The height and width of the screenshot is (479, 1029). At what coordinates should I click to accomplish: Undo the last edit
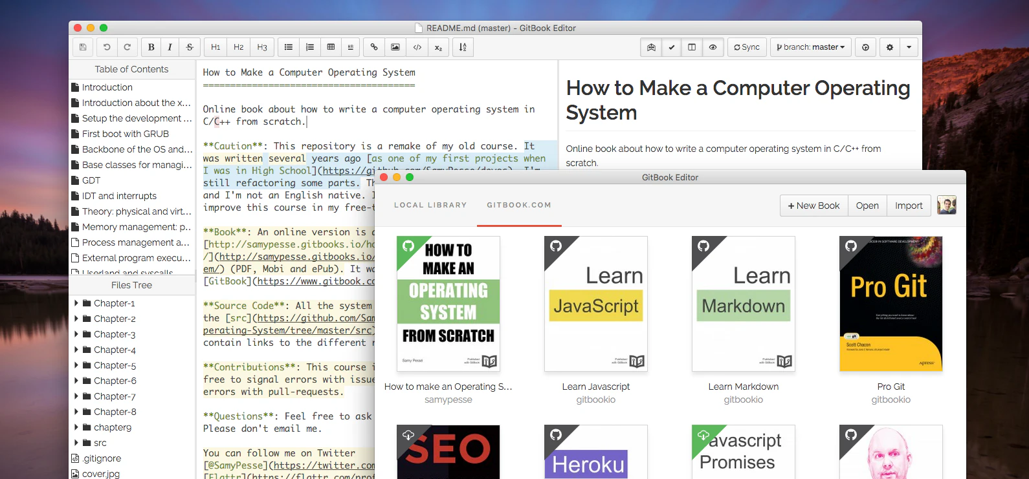coord(107,47)
